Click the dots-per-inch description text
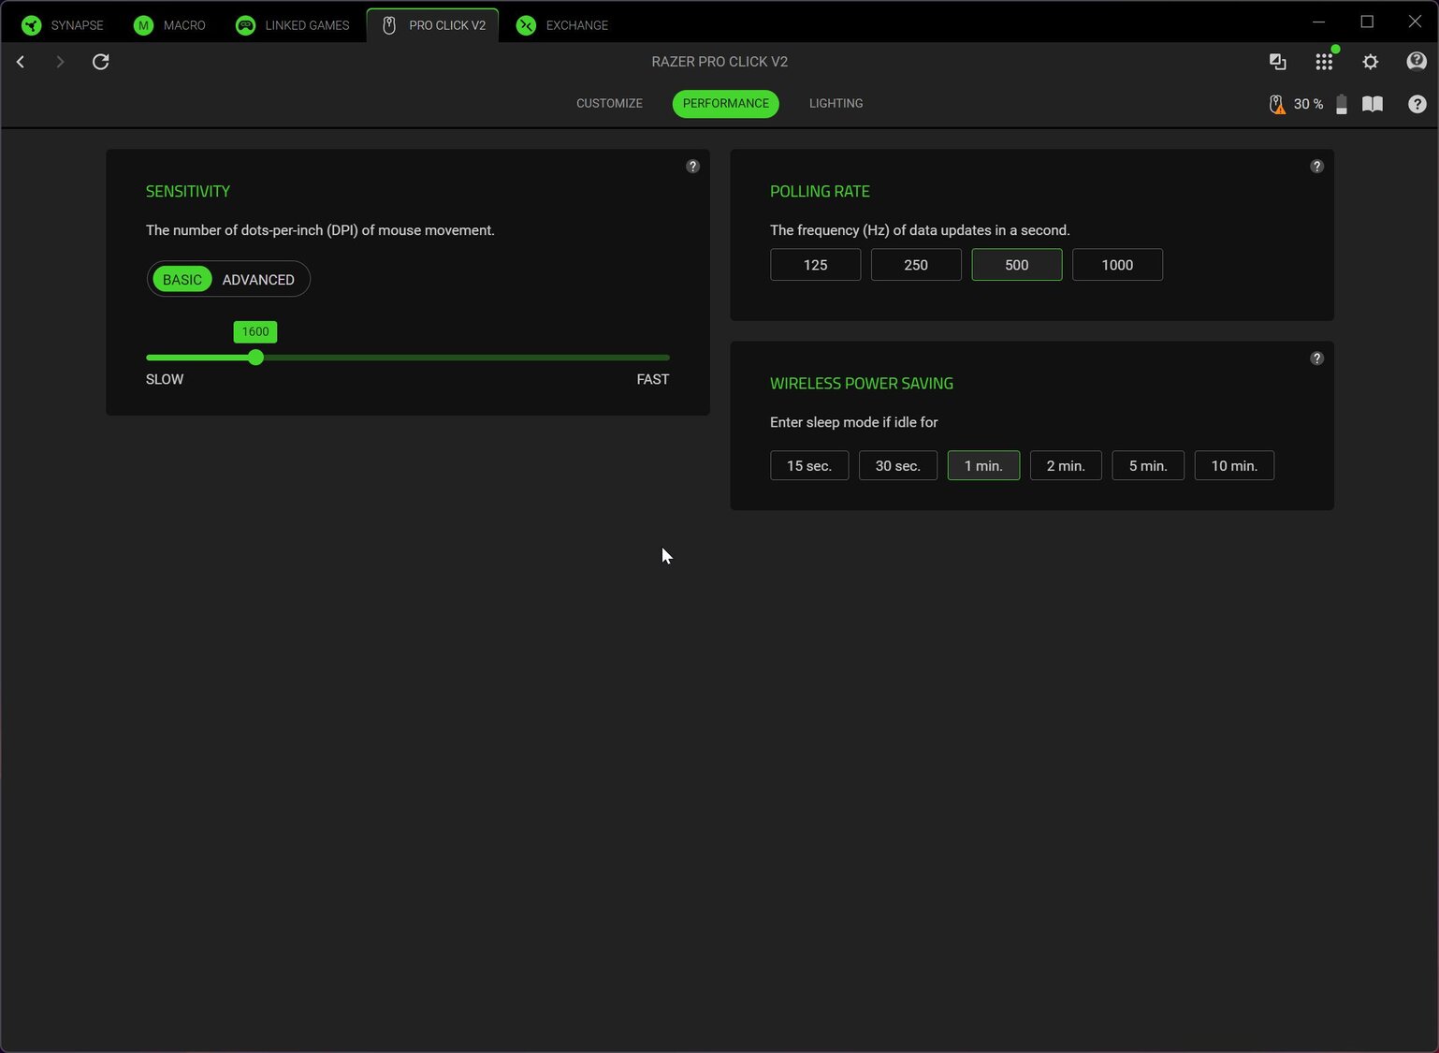Image resolution: width=1439 pixels, height=1053 pixels. pos(320,230)
